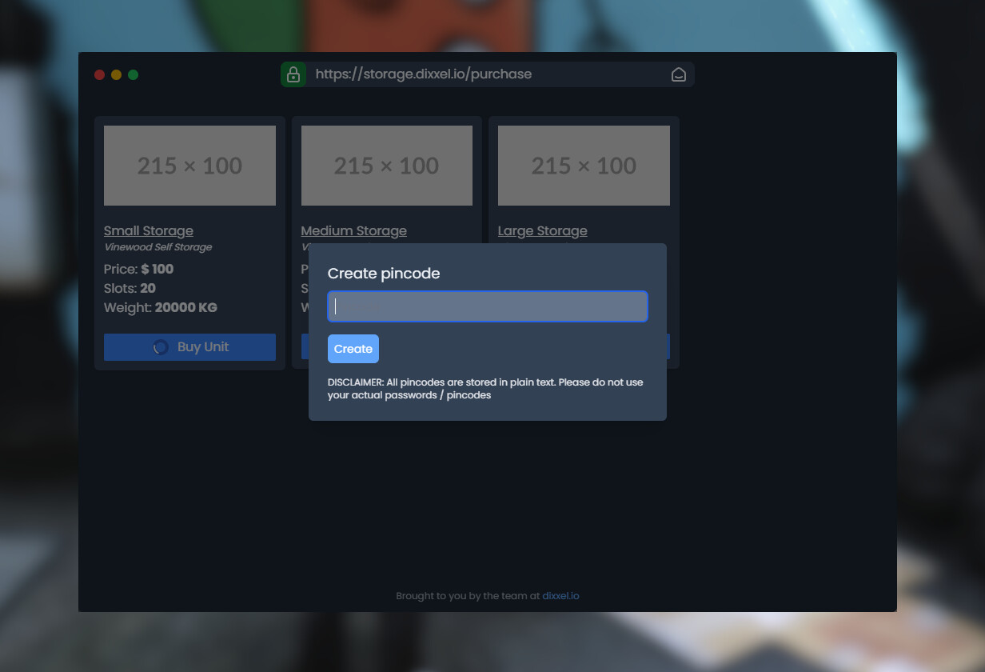Open the Medium Storage link
This screenshot has width=985, height=672.
[x=353, y=231]
